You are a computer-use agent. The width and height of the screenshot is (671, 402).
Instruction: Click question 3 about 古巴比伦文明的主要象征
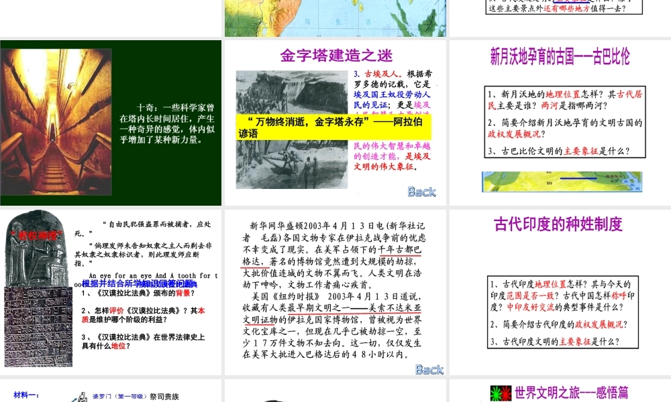559,151
